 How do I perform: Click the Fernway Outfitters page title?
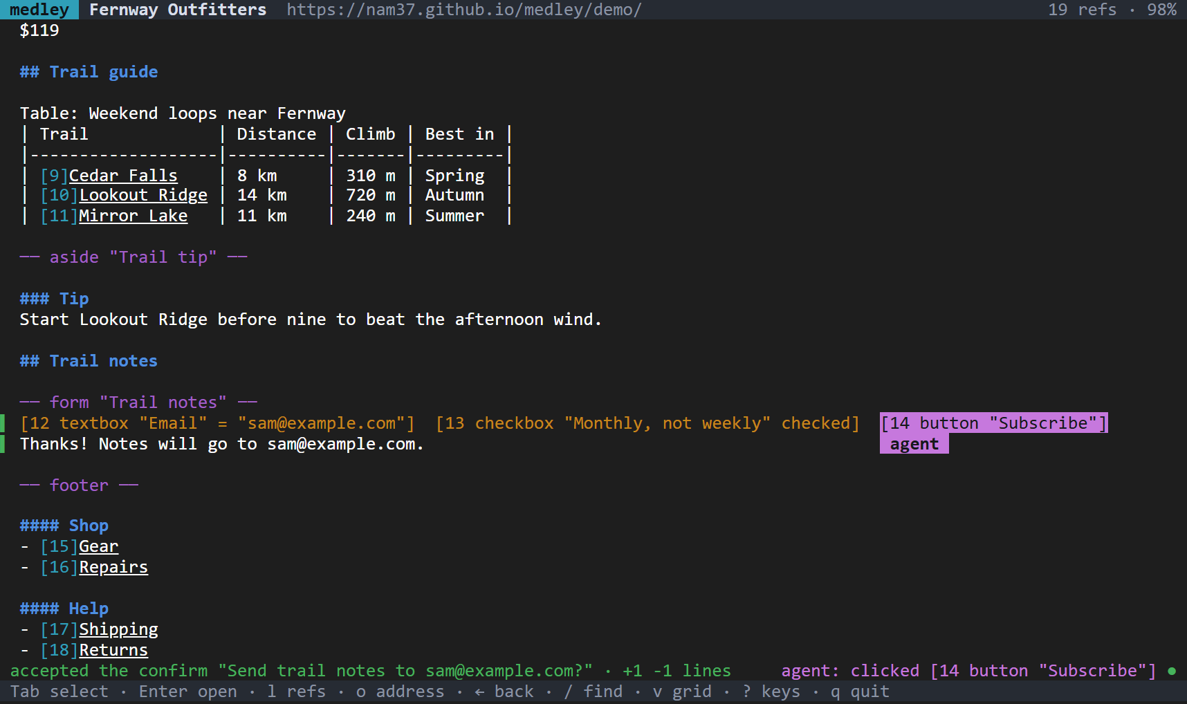pyautogui.click(x=178, y=10)
